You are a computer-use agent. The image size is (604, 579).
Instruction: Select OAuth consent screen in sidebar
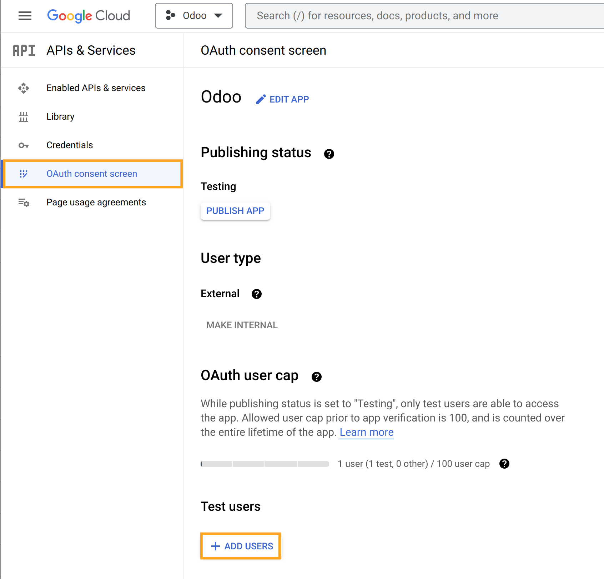pos(92,174)
